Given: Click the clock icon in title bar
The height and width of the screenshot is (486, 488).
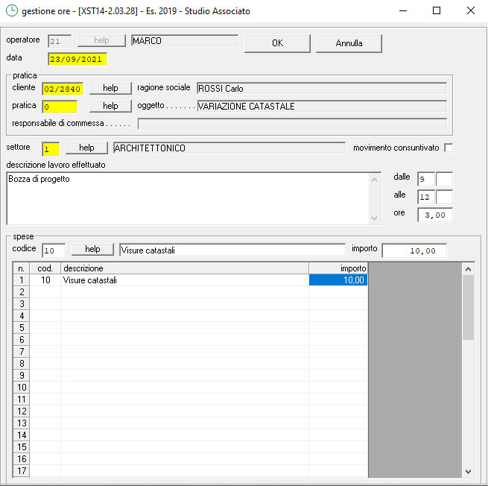Looking at the screenshot, I should click(11, 11).
